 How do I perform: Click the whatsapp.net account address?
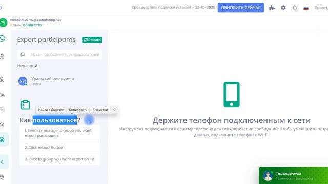(35, 20)
